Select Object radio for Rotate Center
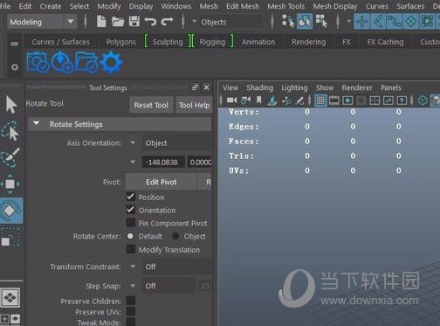Screen dimensions: 440x326 175,236
